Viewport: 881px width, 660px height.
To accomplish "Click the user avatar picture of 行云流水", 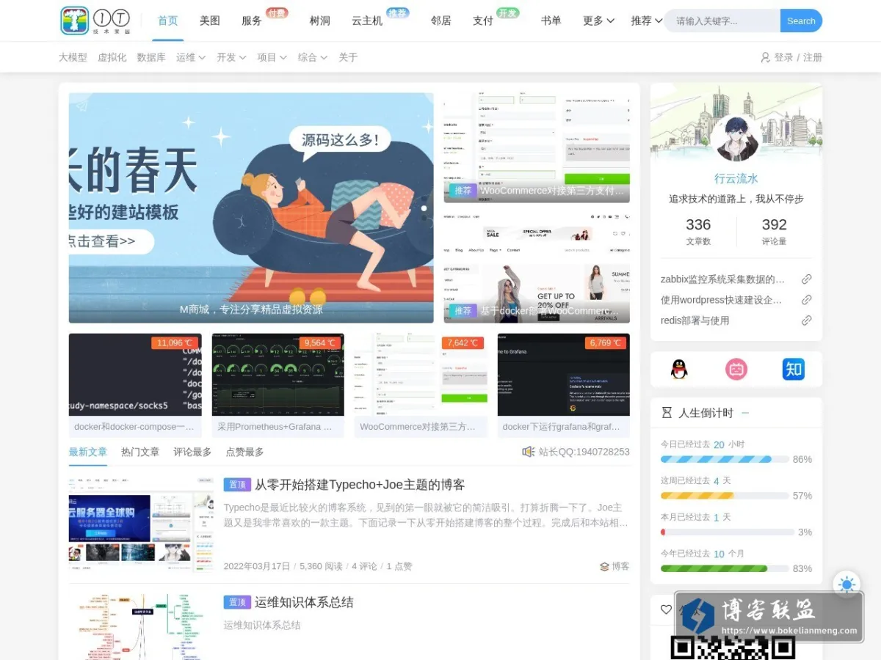I will [736, 138].
